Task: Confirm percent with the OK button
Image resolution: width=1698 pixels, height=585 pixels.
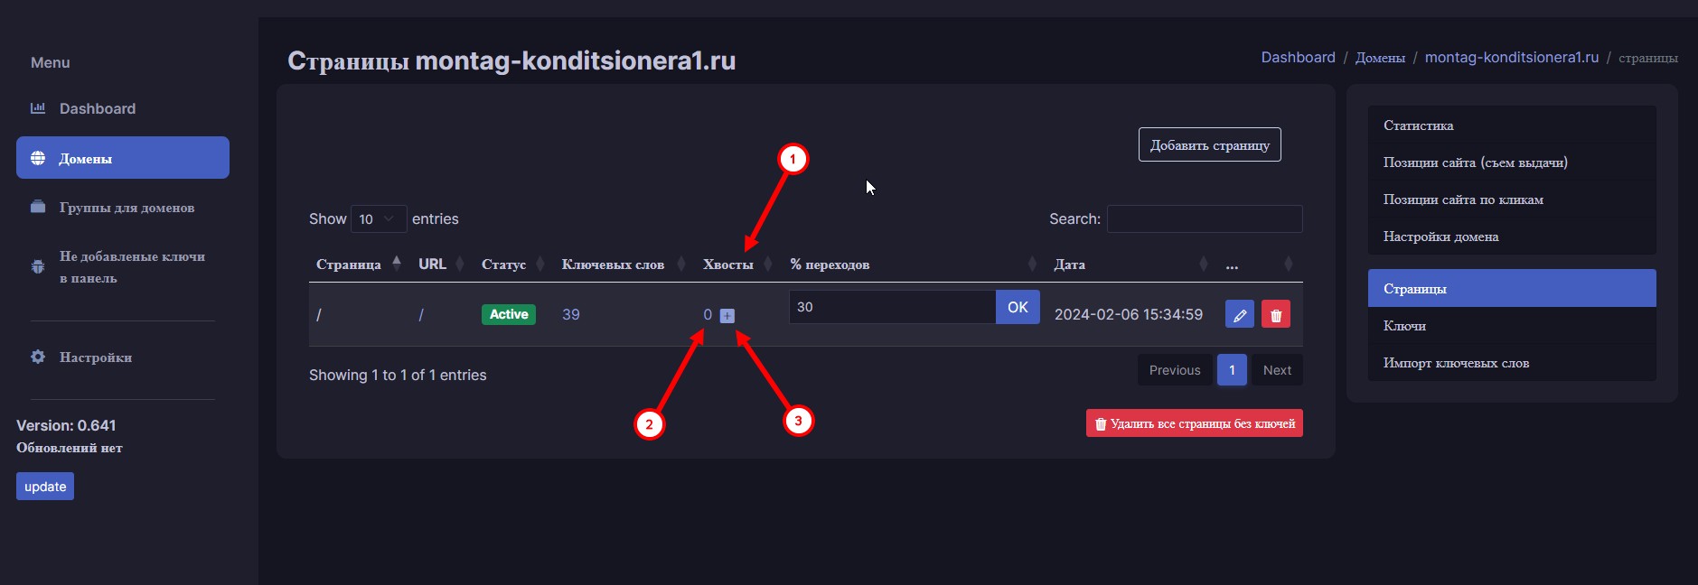Action: pyautogui.click(x=1018, y=307)
